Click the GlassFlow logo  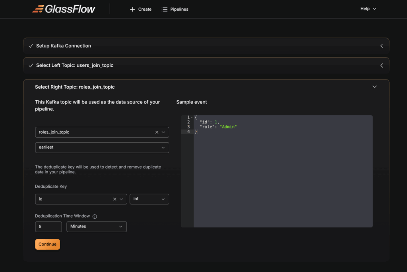[x=64, y=9]
